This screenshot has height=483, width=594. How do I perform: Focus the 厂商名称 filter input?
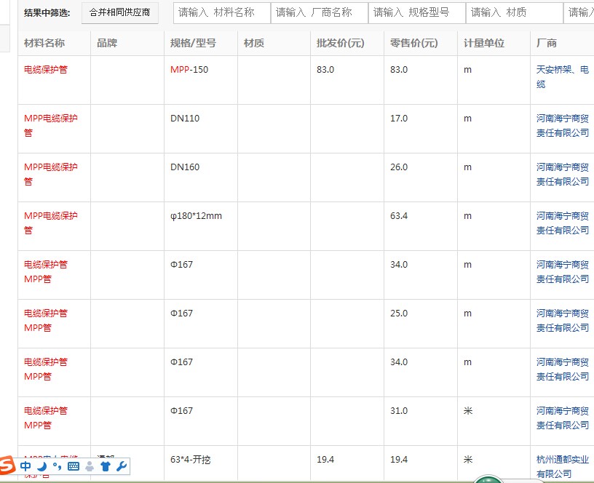click(x=320, y=13)
